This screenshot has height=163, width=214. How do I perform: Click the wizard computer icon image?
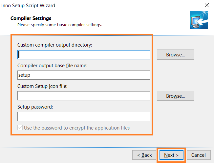[199, 20]
